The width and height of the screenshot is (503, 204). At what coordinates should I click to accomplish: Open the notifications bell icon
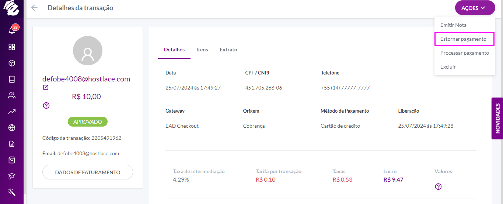[12, 30]
